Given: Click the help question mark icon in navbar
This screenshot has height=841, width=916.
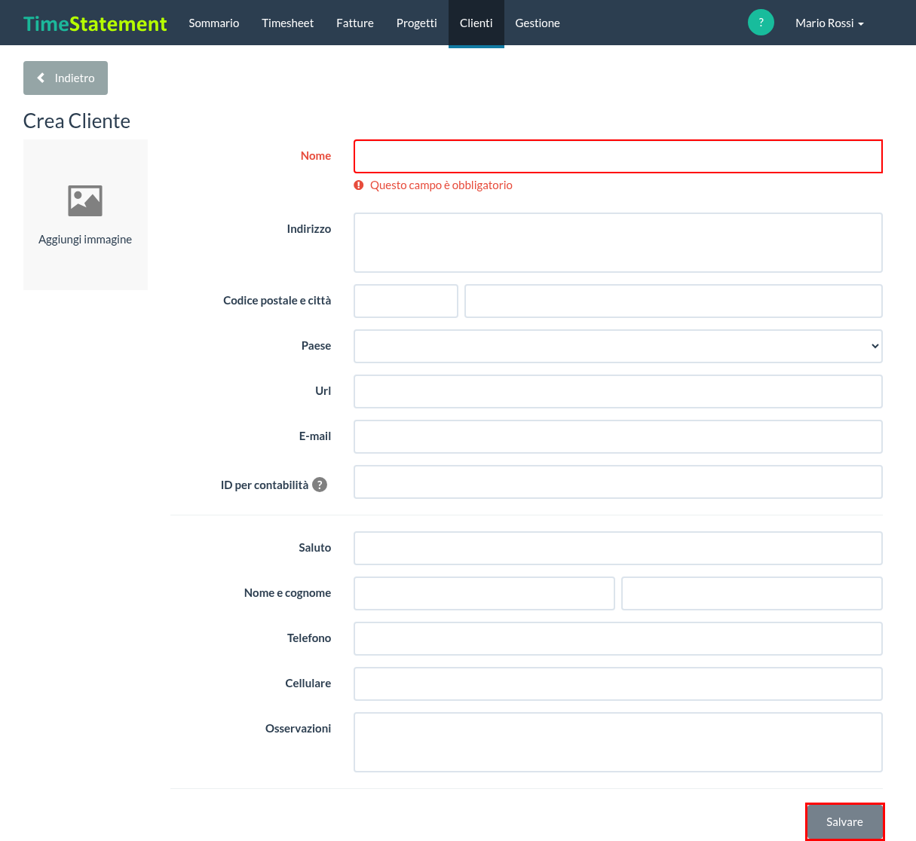Looking at the screenshot, I should coord(761,23).
